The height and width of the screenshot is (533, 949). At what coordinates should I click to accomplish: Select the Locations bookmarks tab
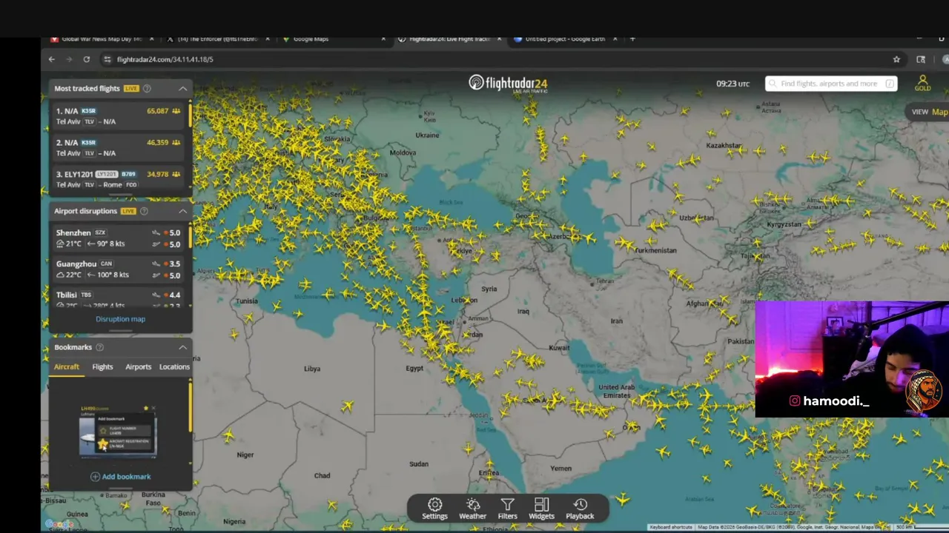[174, 366]
